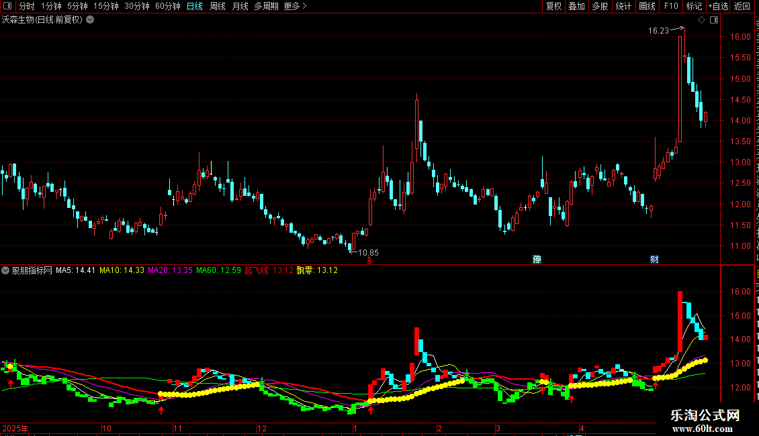Screen dimensions: 759x436
Task: Click the MA60: 12.59 label
Action: coord(218,270)
